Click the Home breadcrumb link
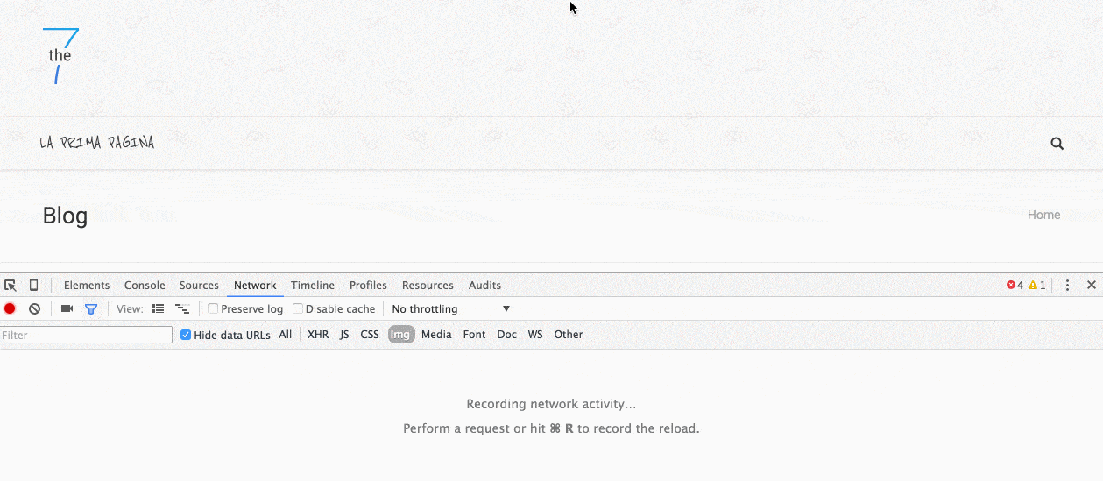 pyautogui.click(x=1043, y=215)
